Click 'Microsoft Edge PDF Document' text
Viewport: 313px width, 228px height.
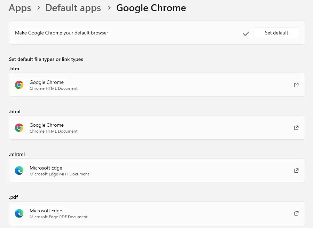point(58,217)
